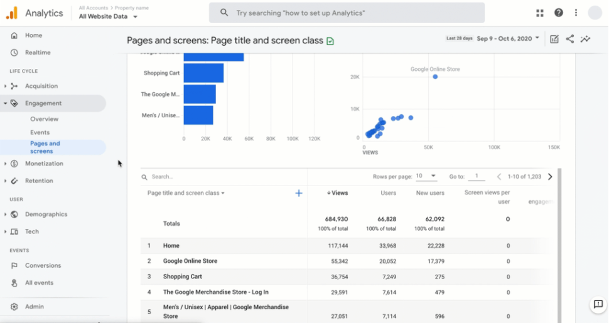Click the search magnifier in top bar
The height and width of the screenshot is (323, 609).
click(224, 13)
